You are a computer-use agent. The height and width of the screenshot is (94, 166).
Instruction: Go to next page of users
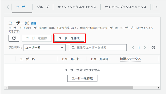[145, 48]
